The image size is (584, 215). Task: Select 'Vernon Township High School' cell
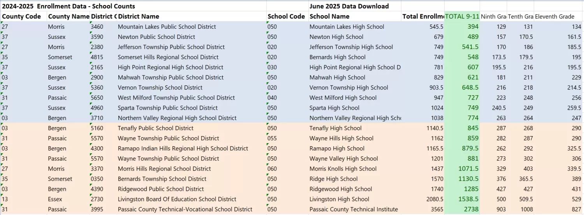coord(355,87)
